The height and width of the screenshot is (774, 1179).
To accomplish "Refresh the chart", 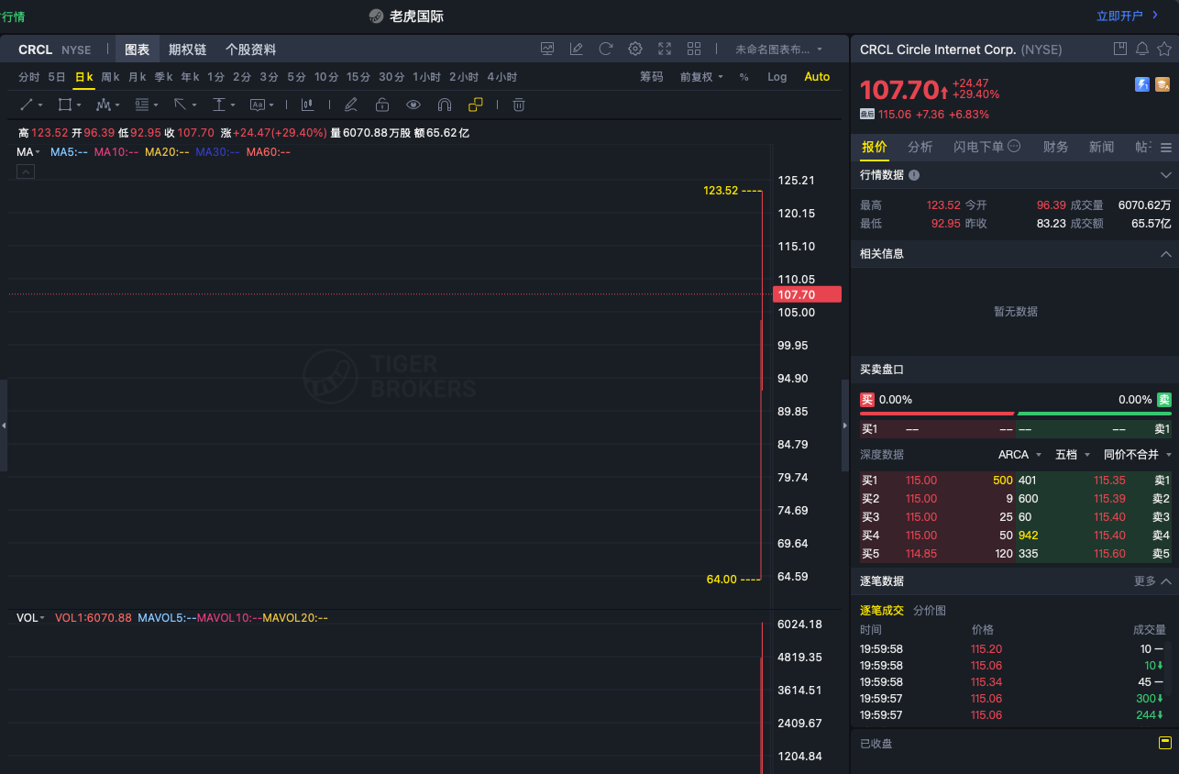I will pos(605,49).
